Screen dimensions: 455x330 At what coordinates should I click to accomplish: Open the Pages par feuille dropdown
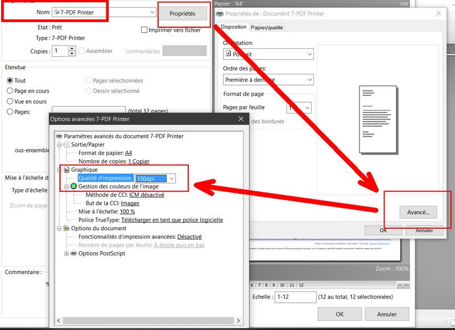[299, 108]
